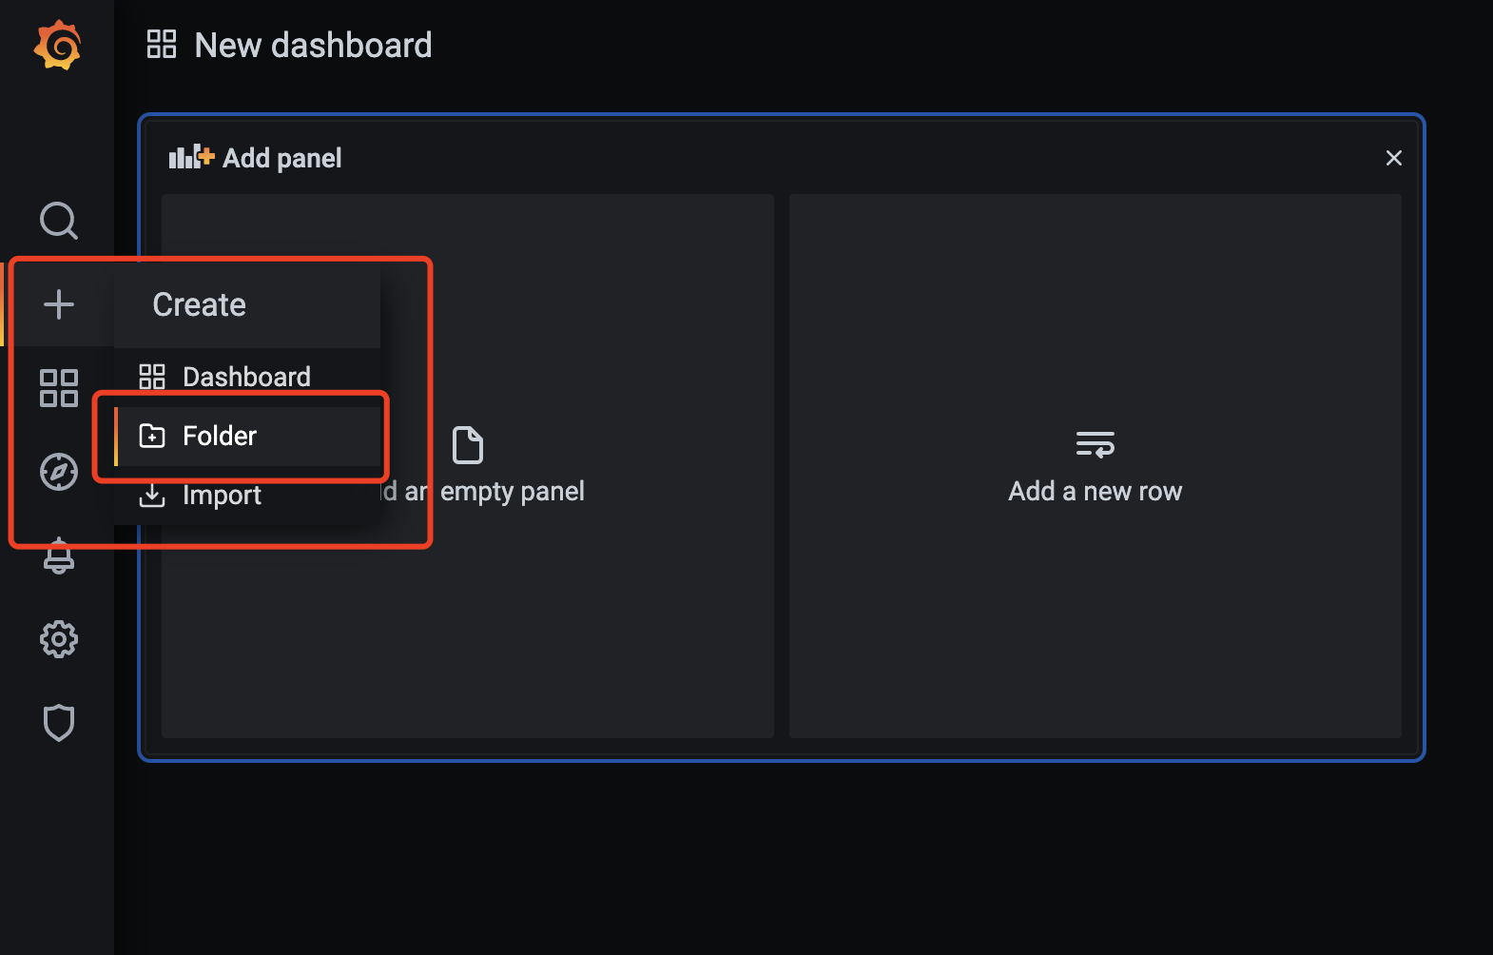Open the Dashboards four-squares sidebar icon

coord(59,388)
